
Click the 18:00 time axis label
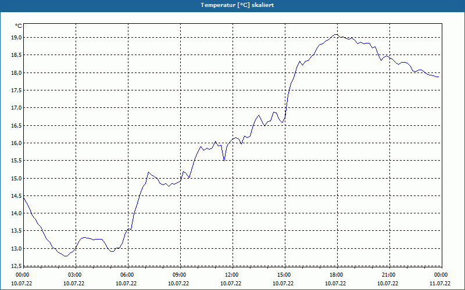(338, 275)
